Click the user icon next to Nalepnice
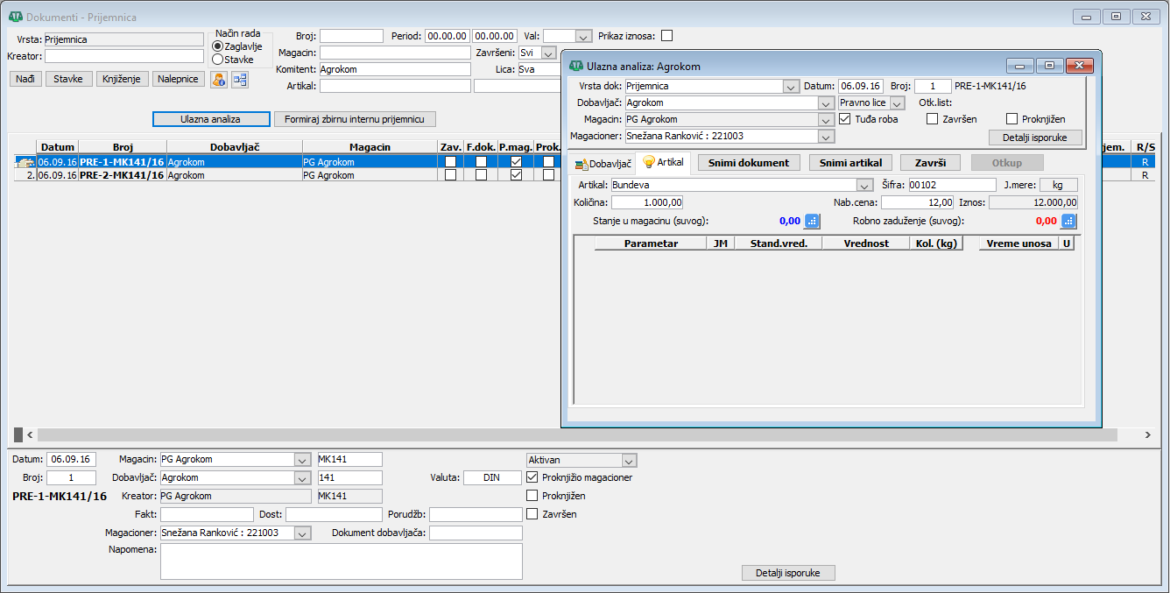Viewport: 1170px width, 593px height. pos(218,80)
